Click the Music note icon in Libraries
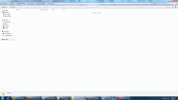 pyautogui.click(x=4, y=24)
